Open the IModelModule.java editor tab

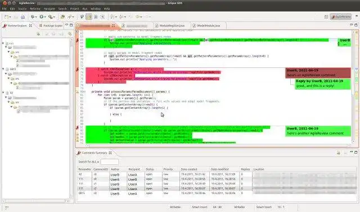point(208,26)
